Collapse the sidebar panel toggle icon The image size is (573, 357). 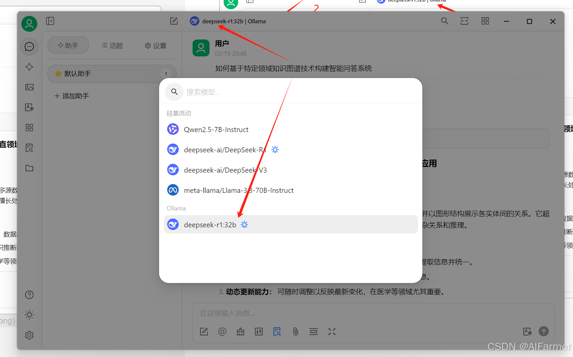[x=50, y=21]
